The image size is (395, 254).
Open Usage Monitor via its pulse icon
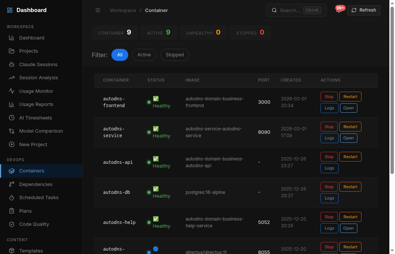click(12, 91)
